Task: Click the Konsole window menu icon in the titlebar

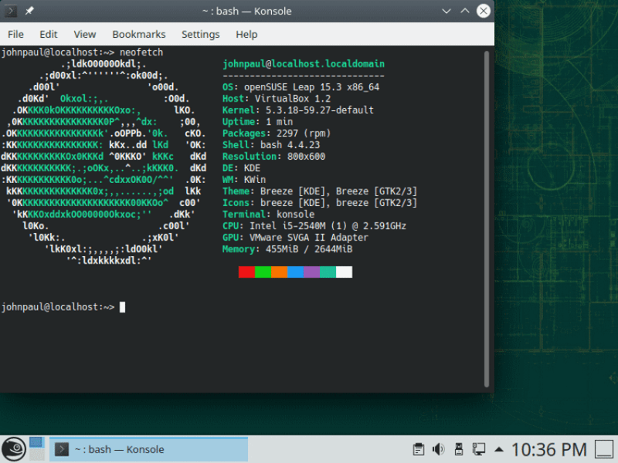Action: coord(11,11)
